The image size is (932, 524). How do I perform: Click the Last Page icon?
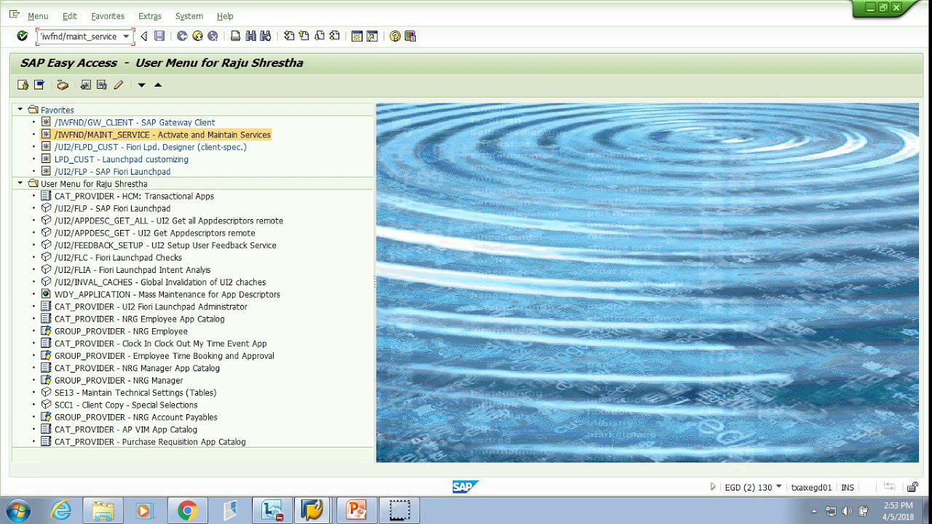tap(334, 36)
